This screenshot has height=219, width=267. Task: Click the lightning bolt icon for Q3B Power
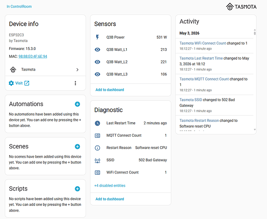[x=97, y=37]
